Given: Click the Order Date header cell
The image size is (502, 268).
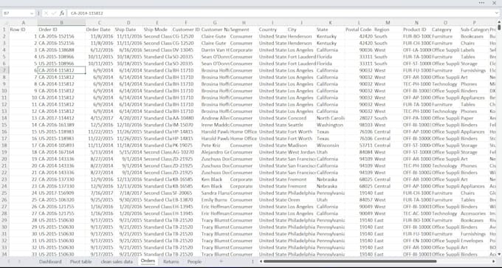Looking at the screenshot, I should tap(100, 30).
